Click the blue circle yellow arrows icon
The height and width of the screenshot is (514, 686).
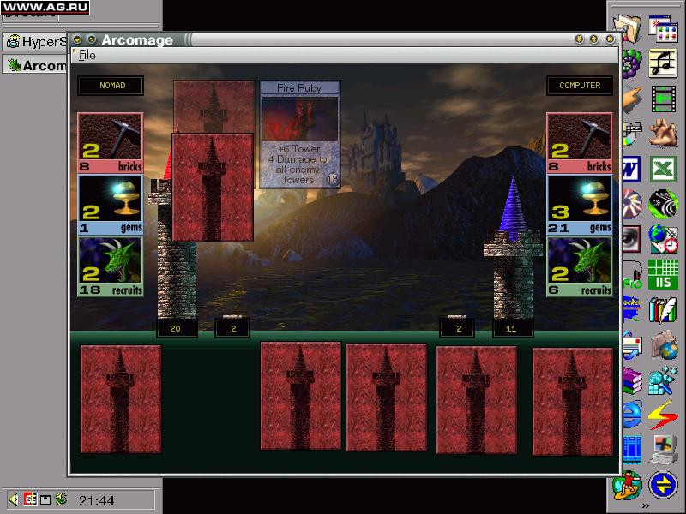coord(663,484)
